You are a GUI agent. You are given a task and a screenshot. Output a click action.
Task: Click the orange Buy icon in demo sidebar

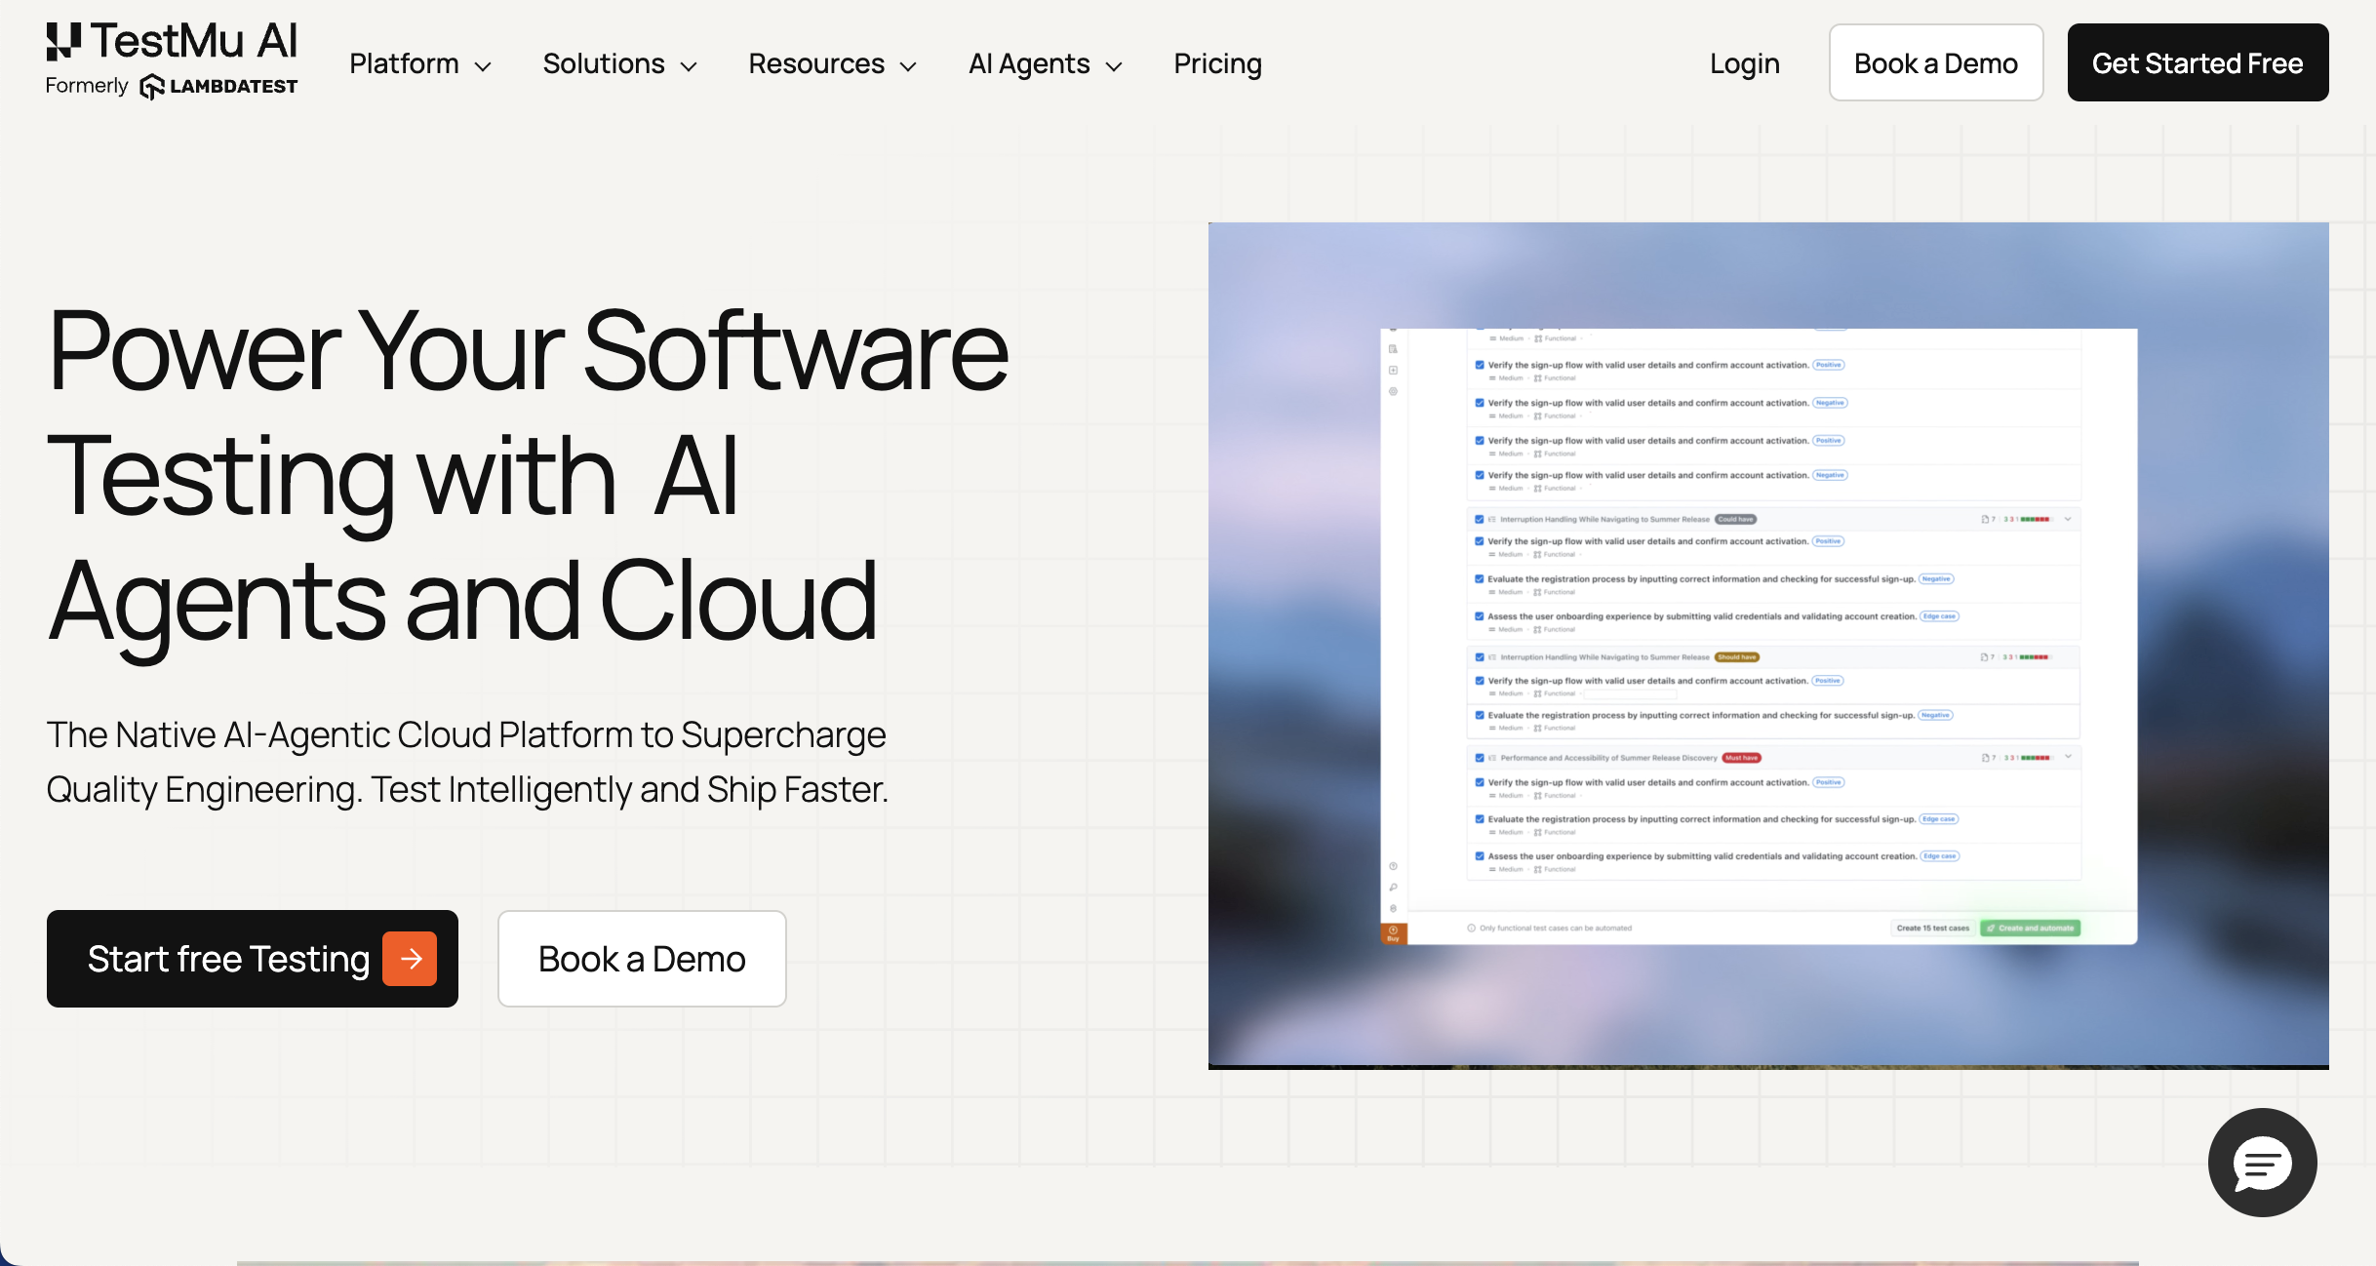tap(1393, 933)
